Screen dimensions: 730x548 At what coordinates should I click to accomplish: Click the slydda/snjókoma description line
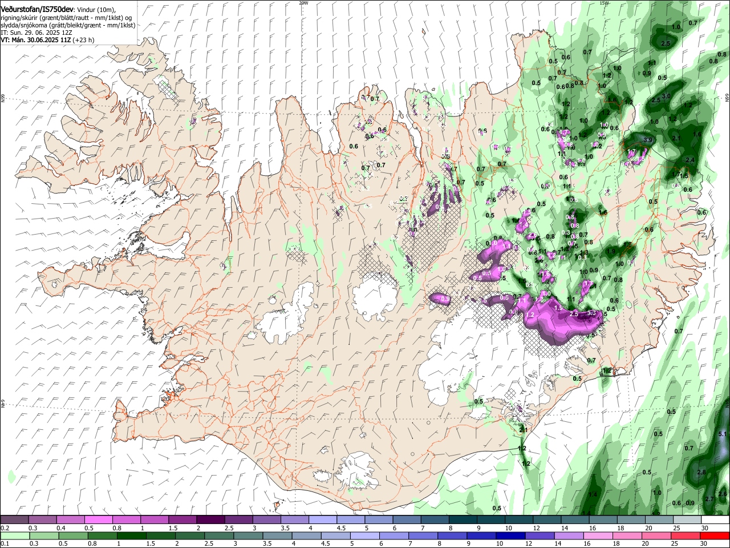68,25
